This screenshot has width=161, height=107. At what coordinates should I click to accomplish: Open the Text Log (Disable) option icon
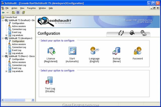tap(49, 81)
